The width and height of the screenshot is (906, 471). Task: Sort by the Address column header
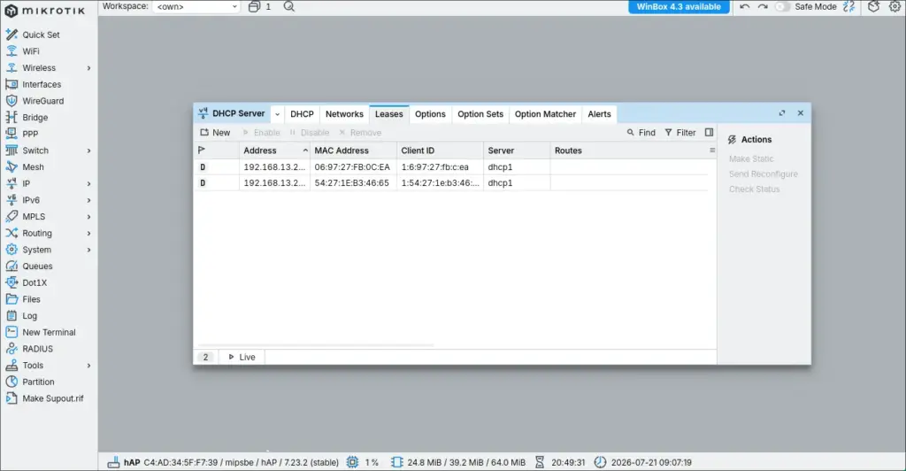tap(274, 151)
